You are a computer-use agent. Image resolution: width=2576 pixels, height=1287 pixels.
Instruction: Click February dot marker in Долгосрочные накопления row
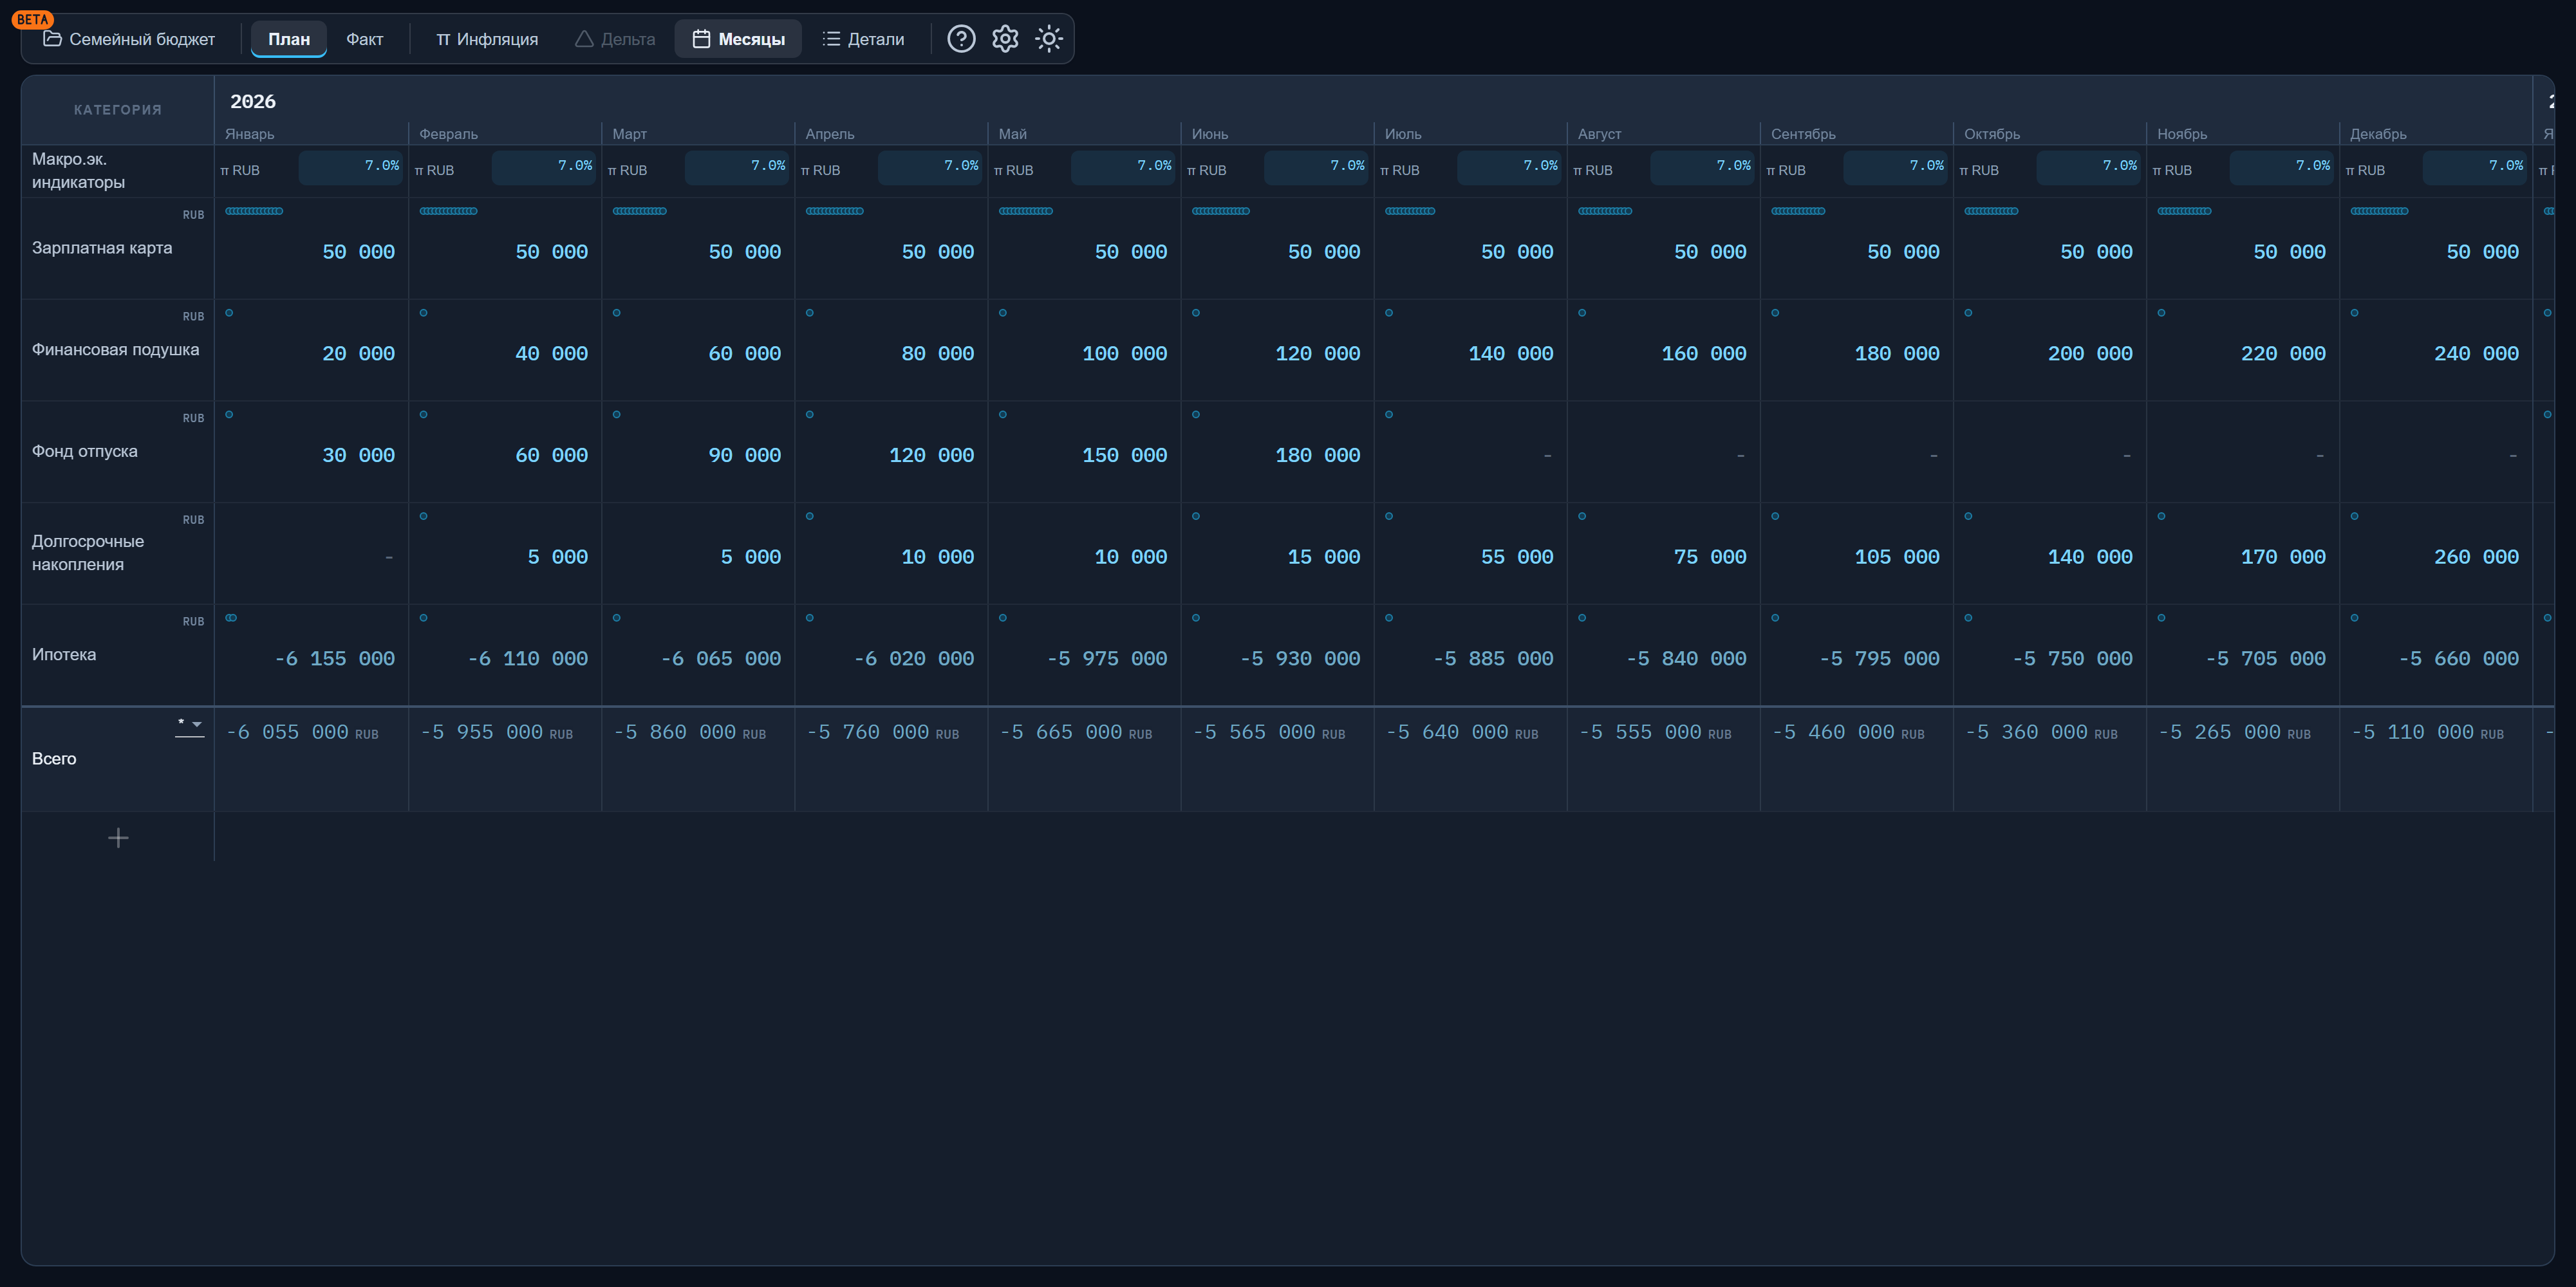(423, 517)
